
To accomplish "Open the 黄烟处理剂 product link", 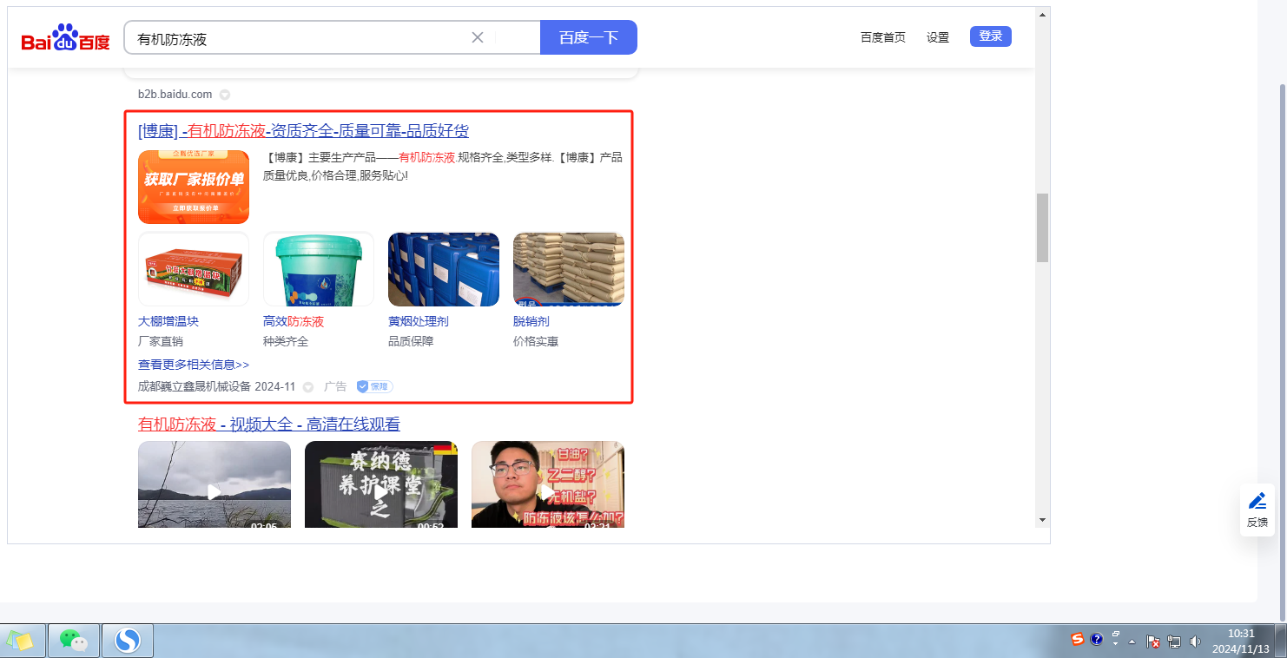I will click(419, 321).
